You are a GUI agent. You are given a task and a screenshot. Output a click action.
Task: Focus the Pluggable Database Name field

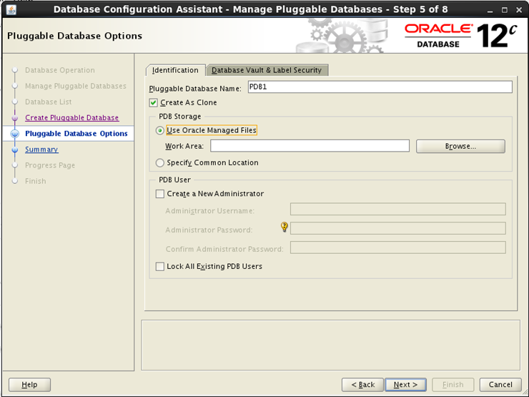pos(380,87)
